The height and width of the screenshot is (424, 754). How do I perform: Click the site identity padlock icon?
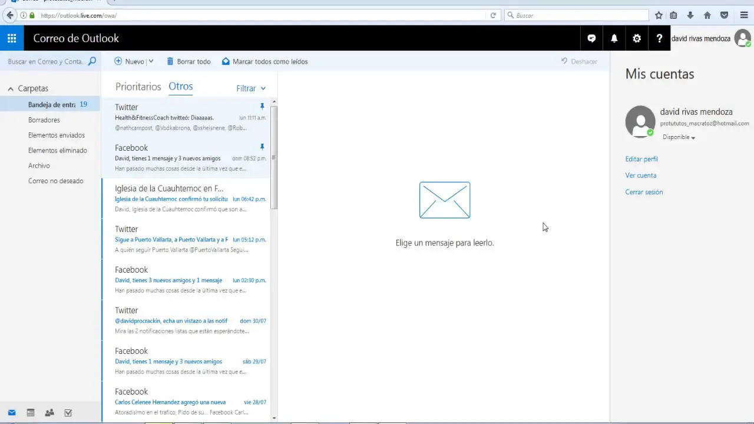point(32,15)
